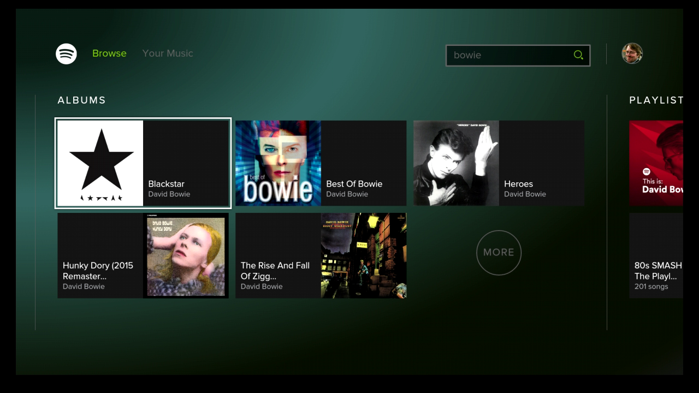Open the Best Of Bowie album title
The image size is (699, 393).
pyautogui.click(x=354, y=184)
